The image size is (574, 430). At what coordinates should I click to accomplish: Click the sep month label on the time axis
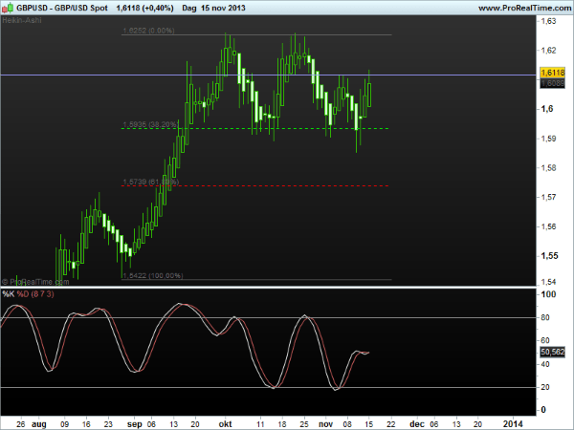(134, 424)
